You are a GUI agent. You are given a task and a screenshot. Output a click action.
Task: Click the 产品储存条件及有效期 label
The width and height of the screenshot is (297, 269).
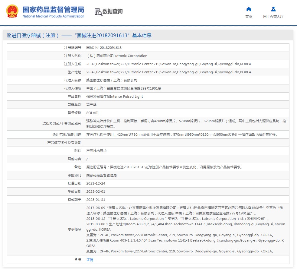pos(64,143)
